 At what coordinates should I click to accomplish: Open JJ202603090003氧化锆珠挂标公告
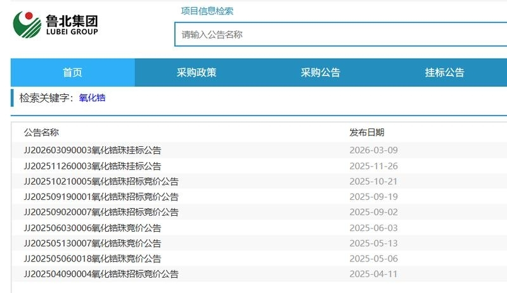(93, 150)
